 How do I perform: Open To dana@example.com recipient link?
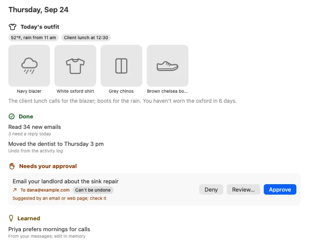[x=45, y=190]
